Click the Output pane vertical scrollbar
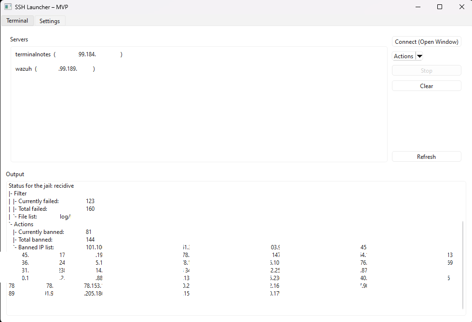Screen dimensions: 472x322 (463, 265)
